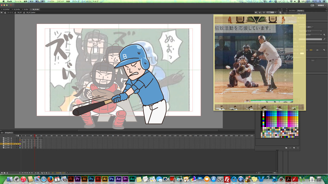Toggle visibility of レイヤー 6
328x184 pixels.
pyautogui.click(x=16, y=138)
